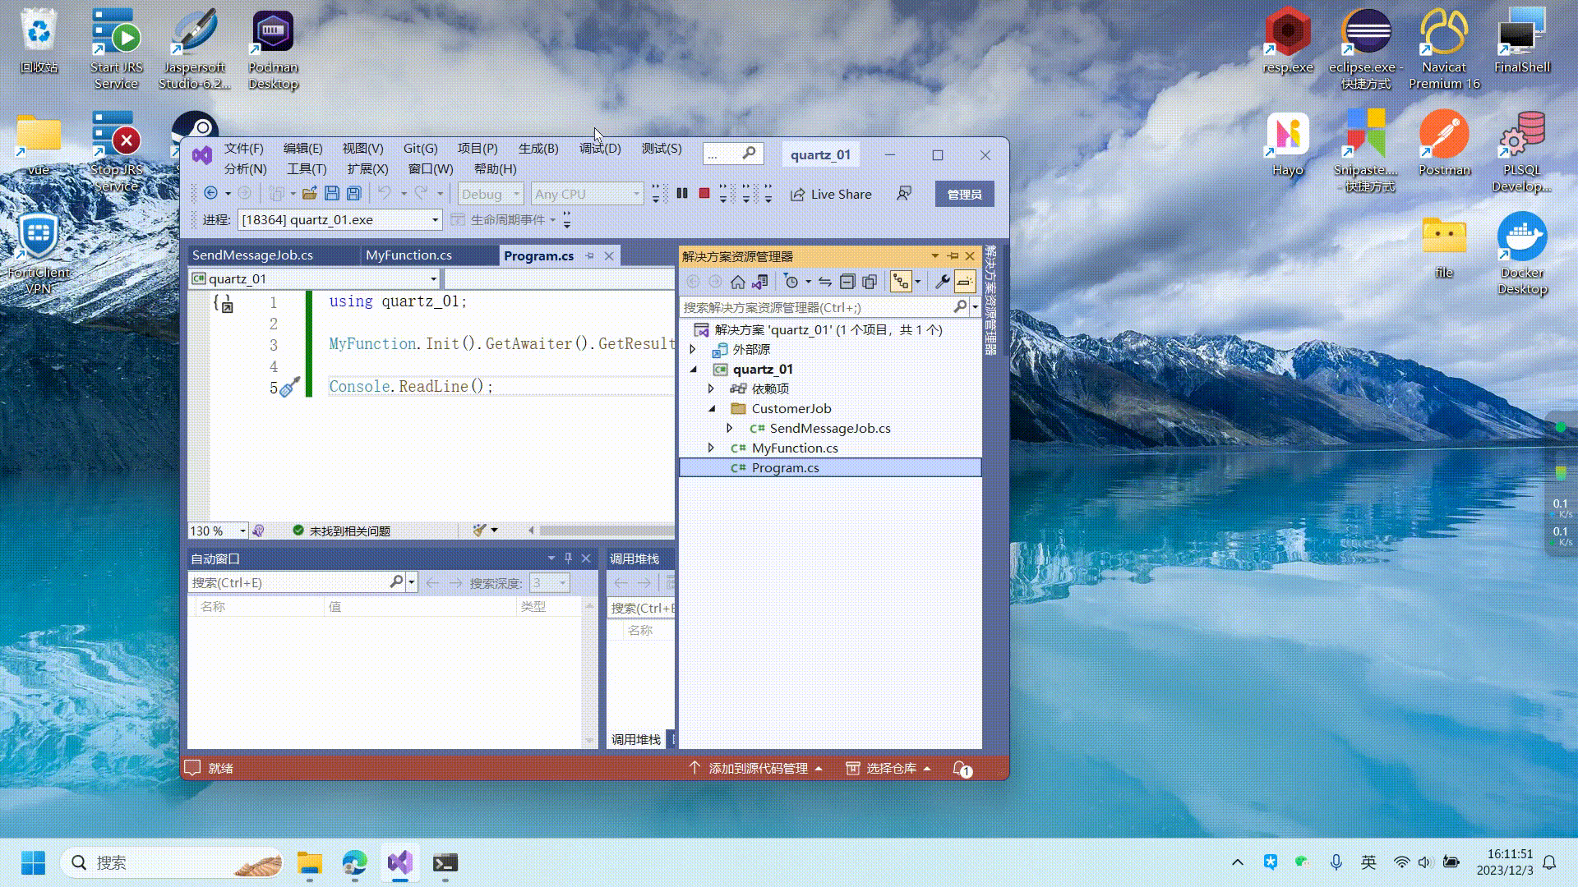
Task: Click the Show All Files icon
Action: tap(870, 282)
